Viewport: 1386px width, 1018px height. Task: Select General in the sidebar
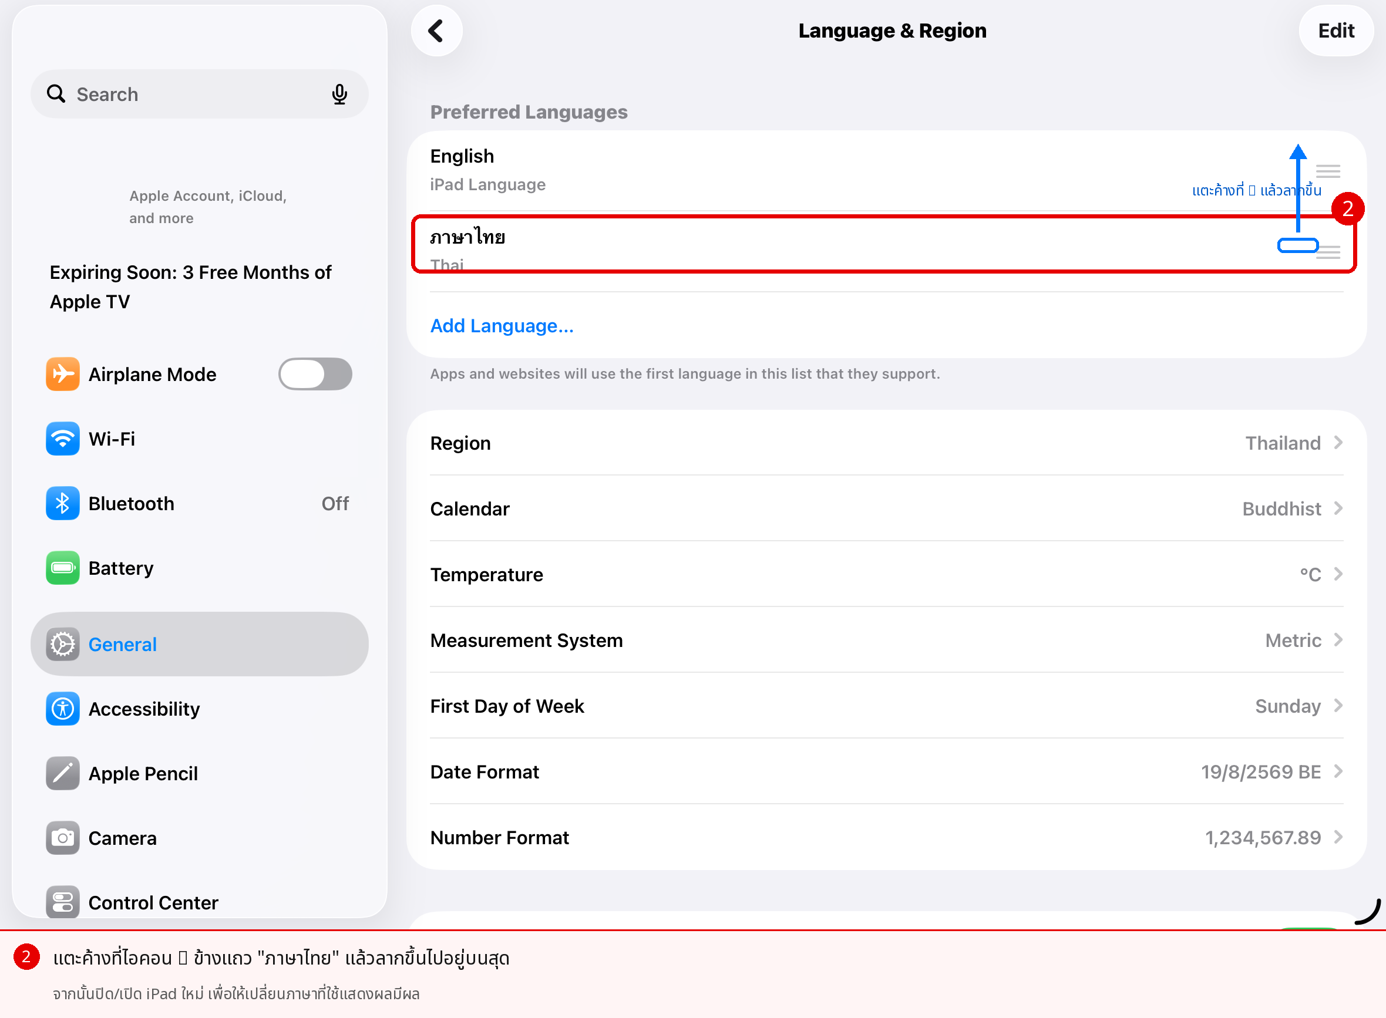pyautogui.click(x=199, y=644)
